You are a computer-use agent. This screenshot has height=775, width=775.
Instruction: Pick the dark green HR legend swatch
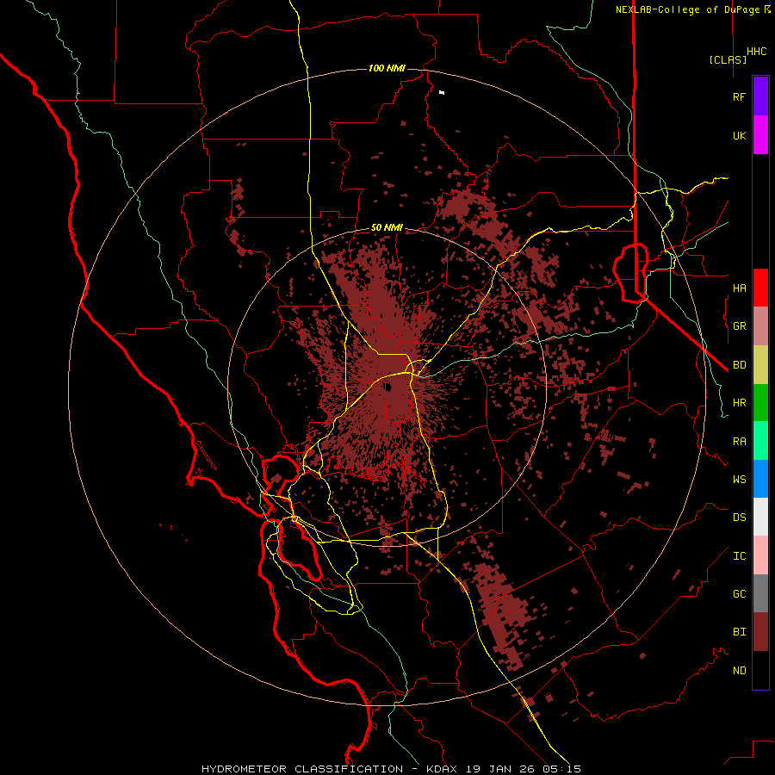point(760,402)
